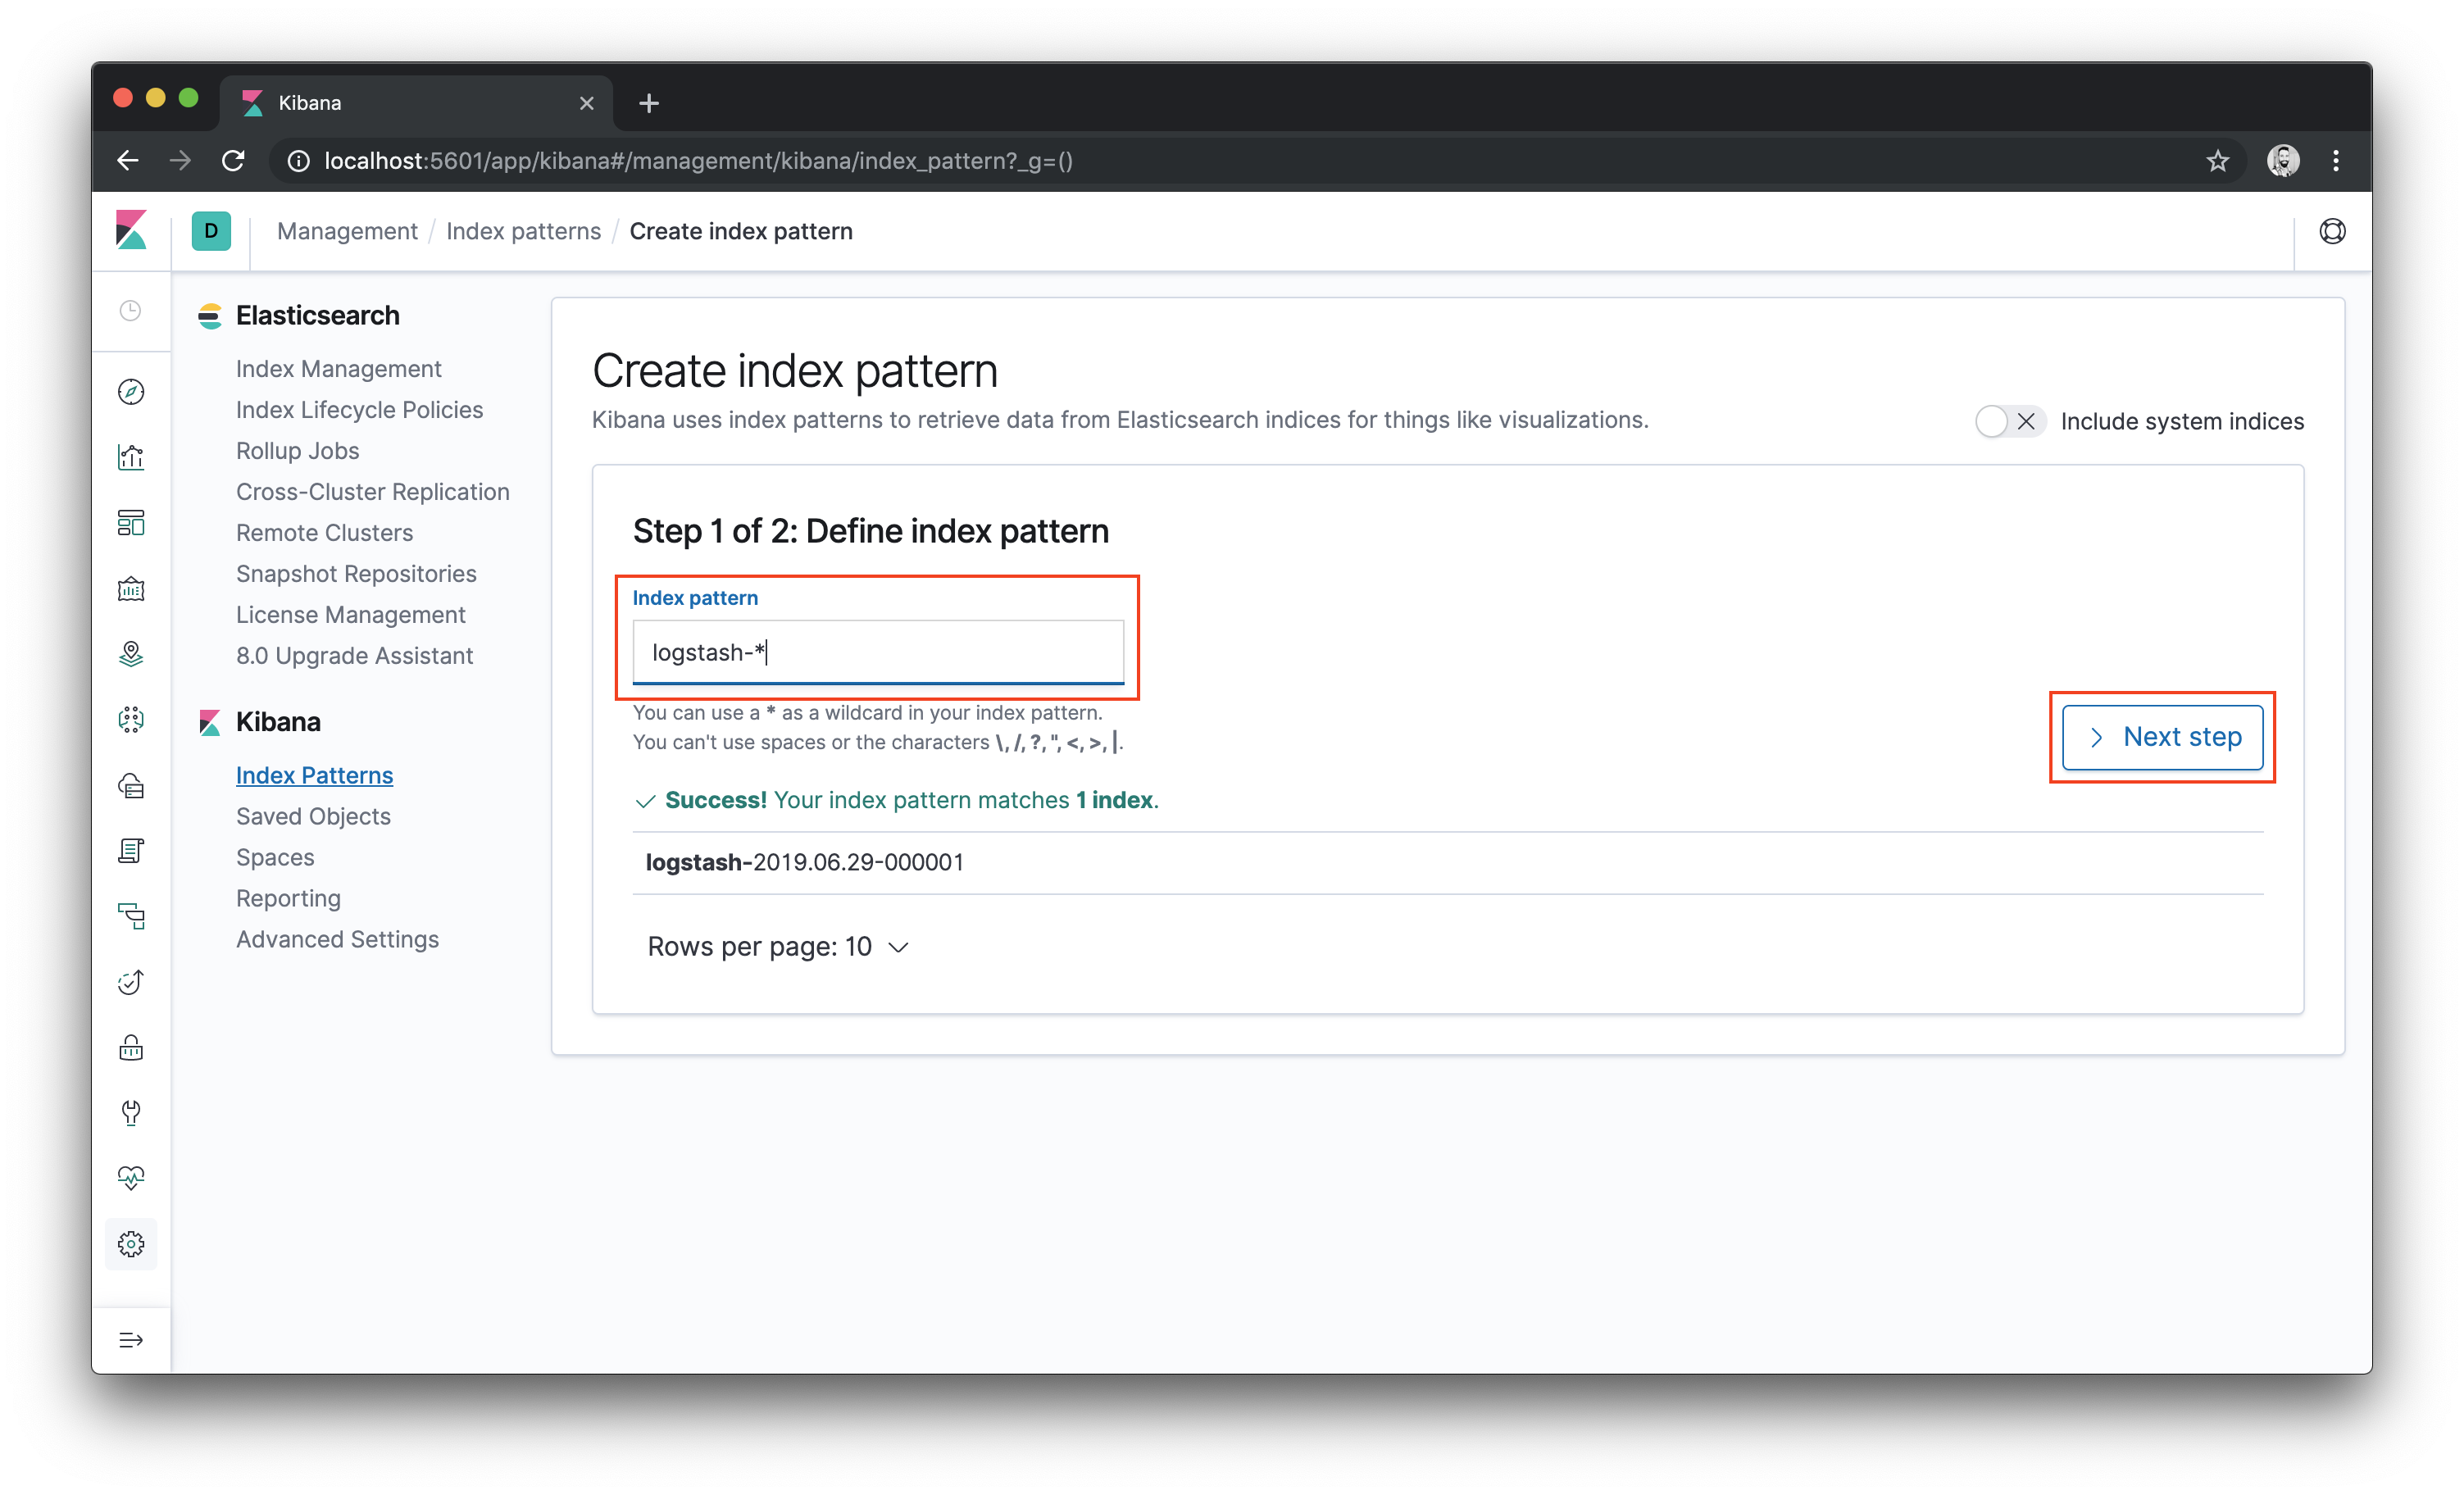Open Discover compass icon in sidebar

tap(131, 392)
